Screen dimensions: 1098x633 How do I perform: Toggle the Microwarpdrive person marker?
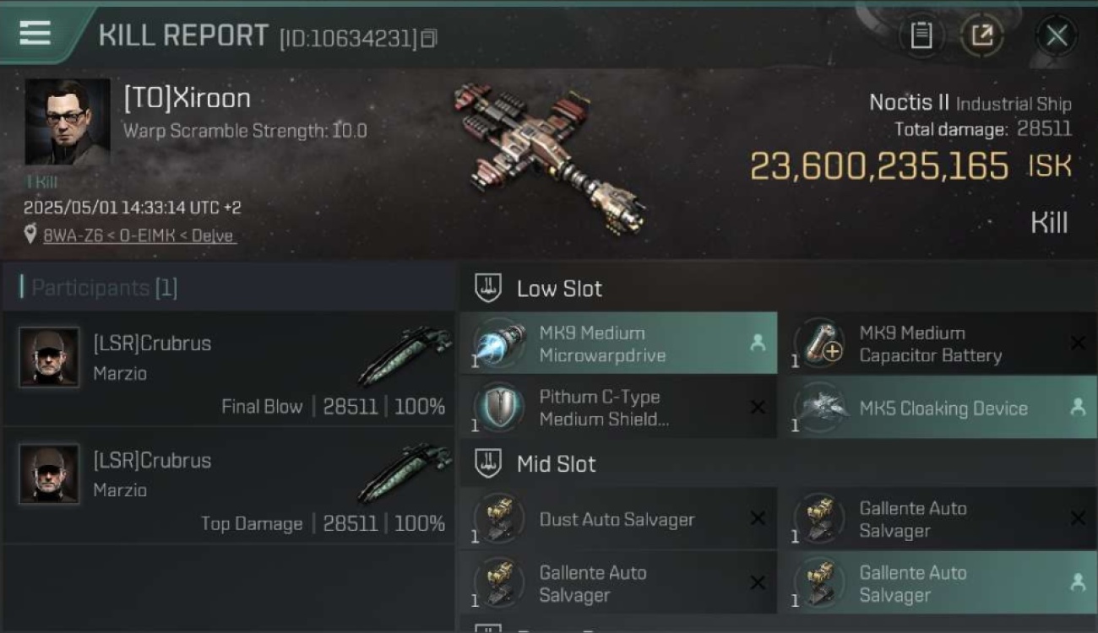(758, 343)
